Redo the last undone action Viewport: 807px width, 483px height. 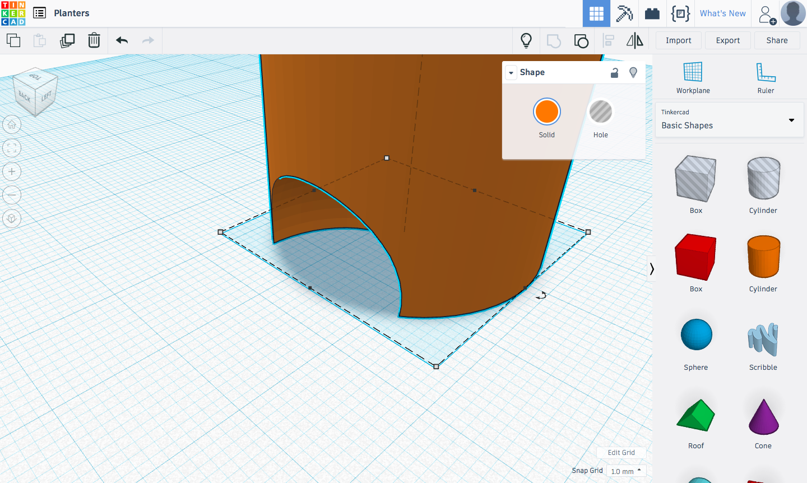click(148, 40)
